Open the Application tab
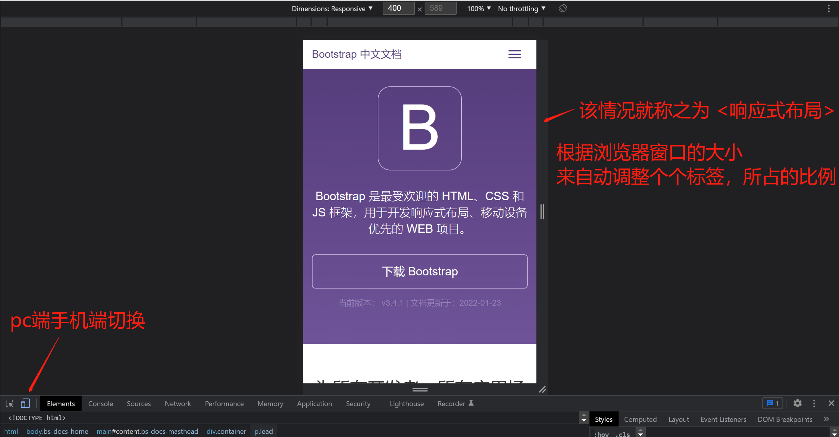839x437 pixels. (x=314, y=404)
